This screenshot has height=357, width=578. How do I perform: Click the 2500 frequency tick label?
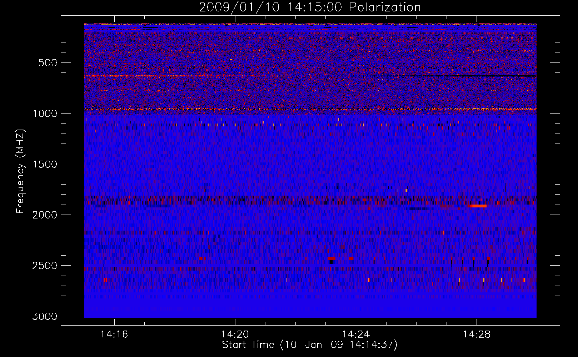coord(45,266)
